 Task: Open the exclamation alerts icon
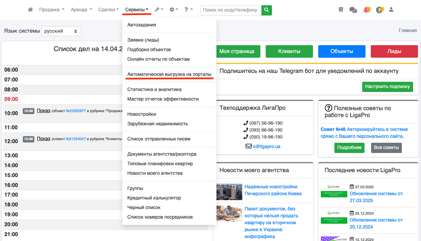(379, 10)
